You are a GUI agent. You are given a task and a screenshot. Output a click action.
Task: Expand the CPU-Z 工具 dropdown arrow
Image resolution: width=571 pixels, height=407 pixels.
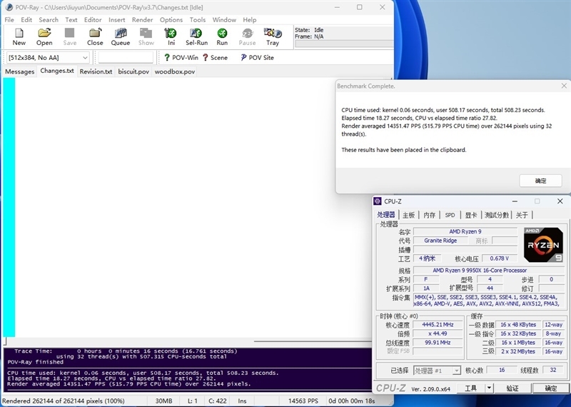pyautogui.click(x=492, y=388)
